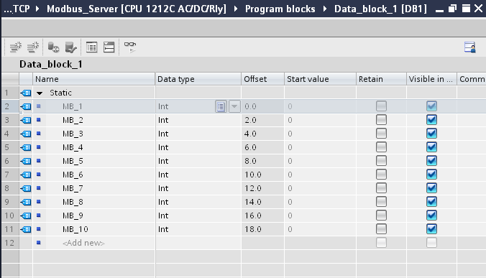Tick Retain checkbox for MB_2
This screenshot has height=278, width=486.
381,120
